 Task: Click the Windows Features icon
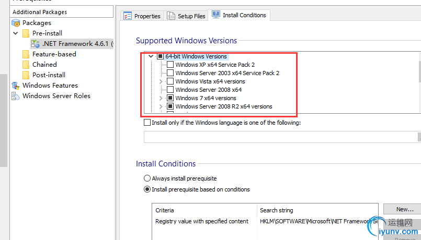pos(16,86)
